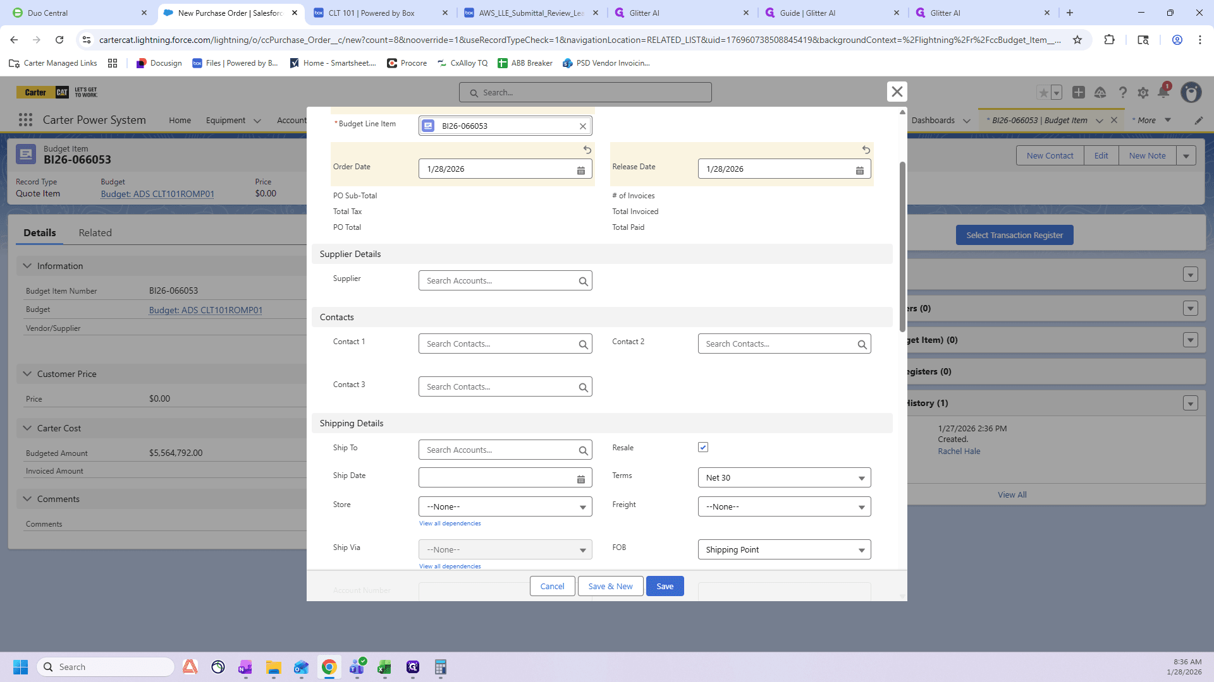Open the Home nav item
The width and height of the screenshot is (1214, 682).
click(x=180, y=120)
